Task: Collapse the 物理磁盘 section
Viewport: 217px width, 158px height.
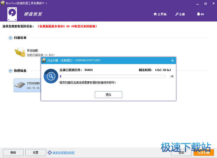Action: 10,71
